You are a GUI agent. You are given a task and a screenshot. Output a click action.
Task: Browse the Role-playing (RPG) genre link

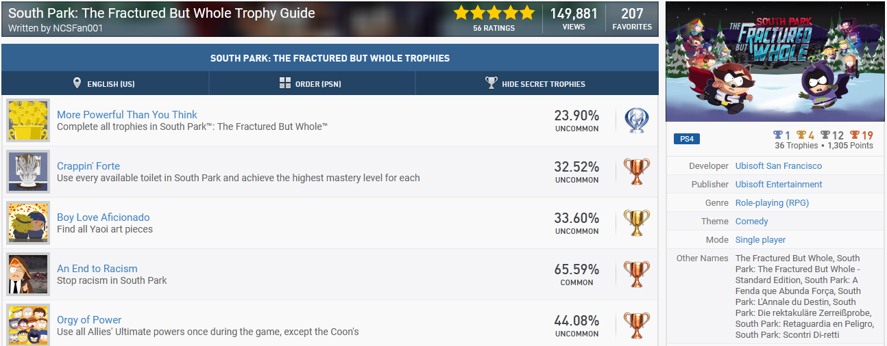(x=772, y=203)
